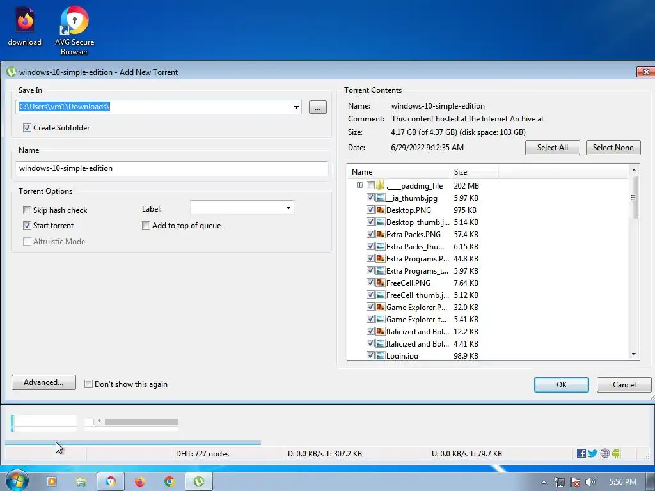Expand the padding_file folder tree node
The width and height of the screenshot is (655, 491).
(x=359, y=185)
